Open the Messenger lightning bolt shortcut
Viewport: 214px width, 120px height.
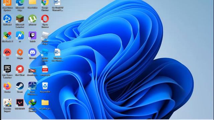tap(20, 35)
